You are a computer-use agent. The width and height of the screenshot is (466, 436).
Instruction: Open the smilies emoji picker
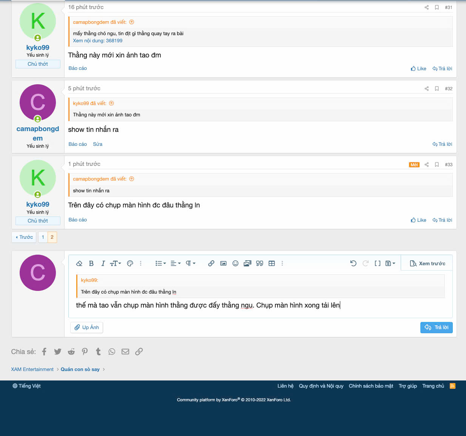[235, 263]
